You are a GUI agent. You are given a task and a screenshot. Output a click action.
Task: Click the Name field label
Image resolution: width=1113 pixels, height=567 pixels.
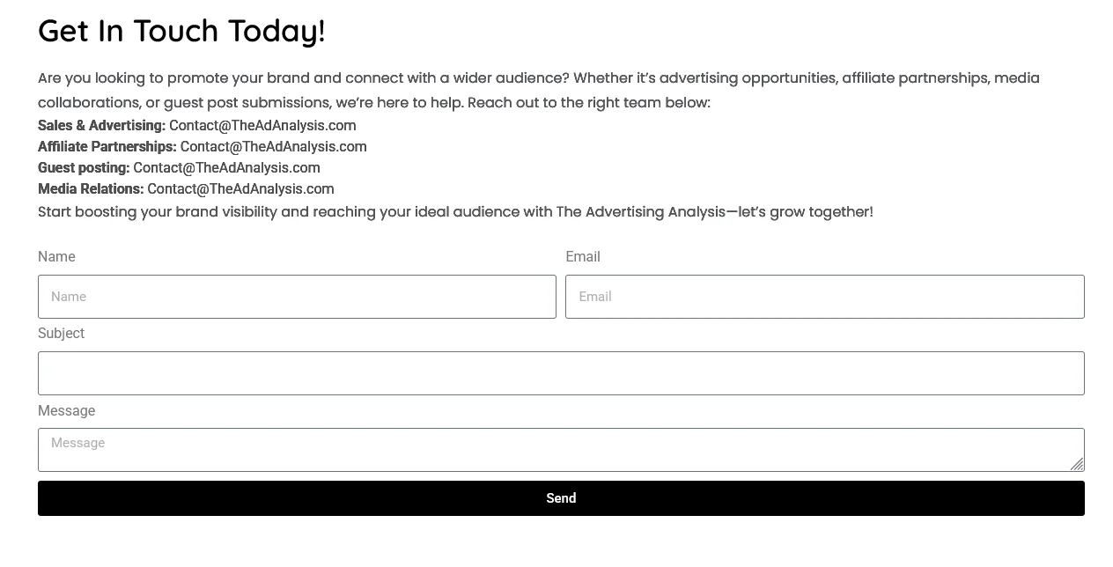[56, 257]
